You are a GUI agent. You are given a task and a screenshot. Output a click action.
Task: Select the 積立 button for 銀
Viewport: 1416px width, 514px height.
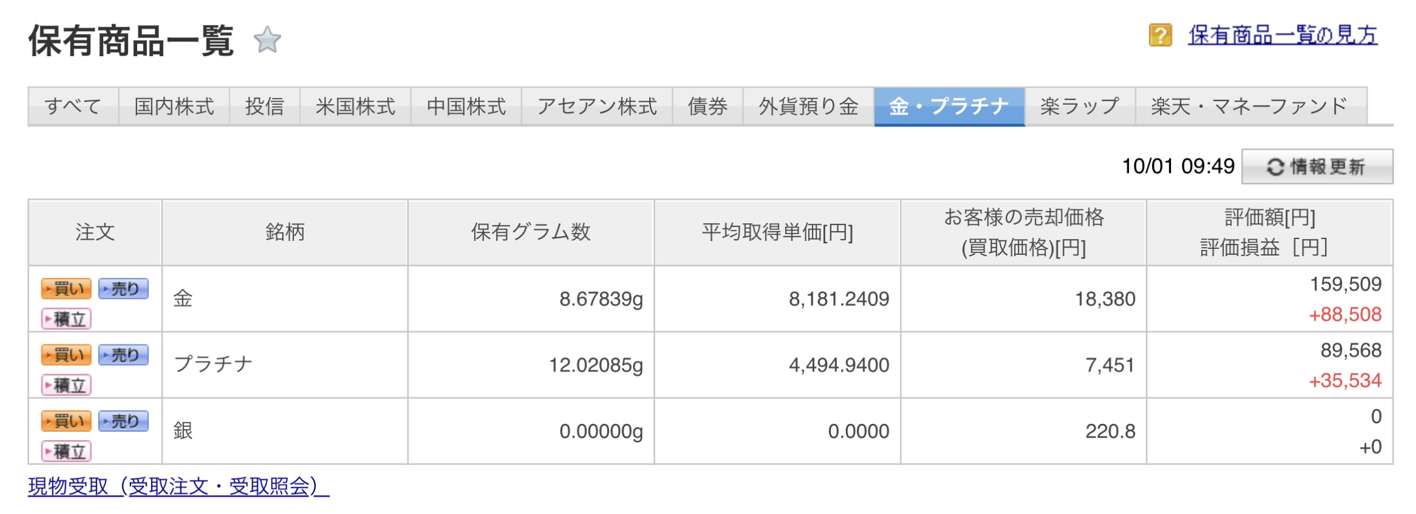(x=66, y=451)
